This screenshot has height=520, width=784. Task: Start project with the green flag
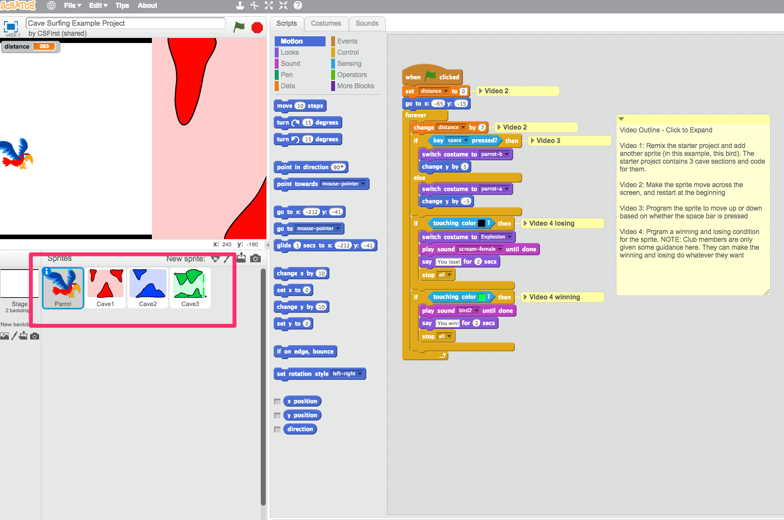239,27
